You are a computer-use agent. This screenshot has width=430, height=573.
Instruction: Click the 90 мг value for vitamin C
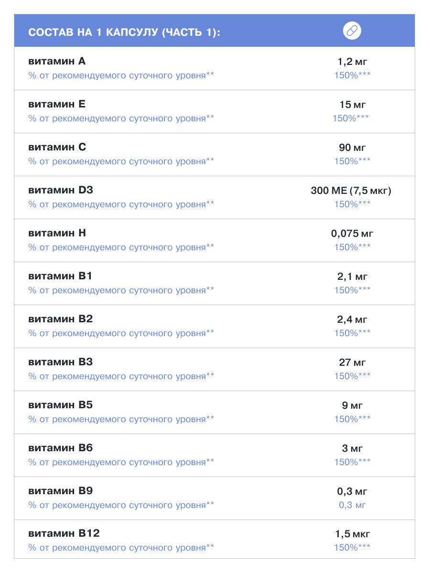tap(352, 148)
